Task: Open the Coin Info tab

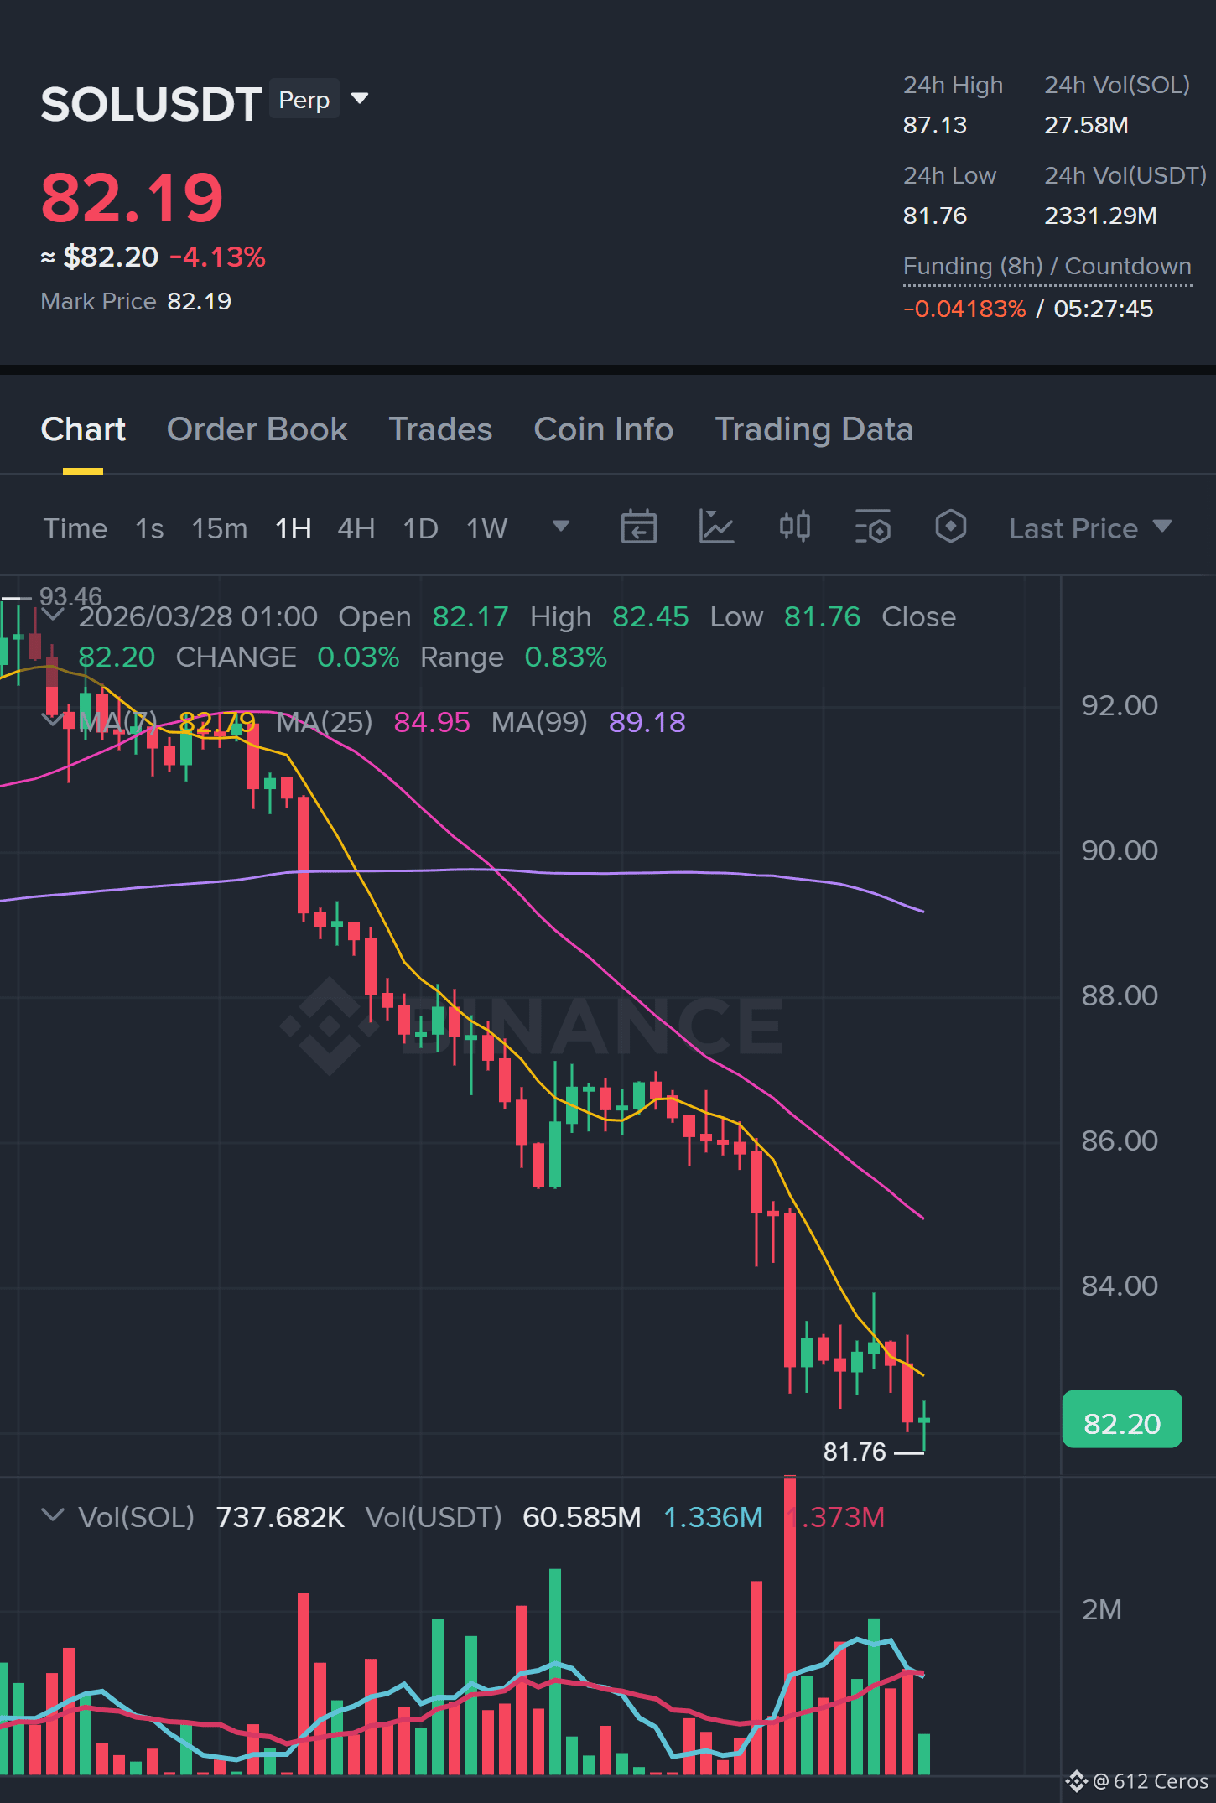Action: click(604, 429)
